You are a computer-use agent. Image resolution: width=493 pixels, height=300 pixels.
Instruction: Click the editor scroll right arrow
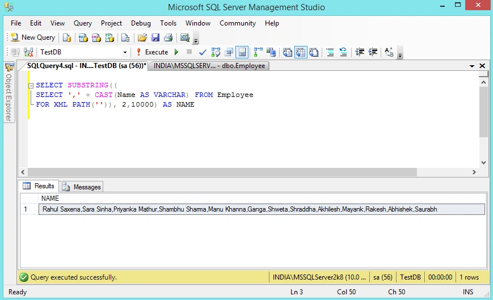click(474, 172)
